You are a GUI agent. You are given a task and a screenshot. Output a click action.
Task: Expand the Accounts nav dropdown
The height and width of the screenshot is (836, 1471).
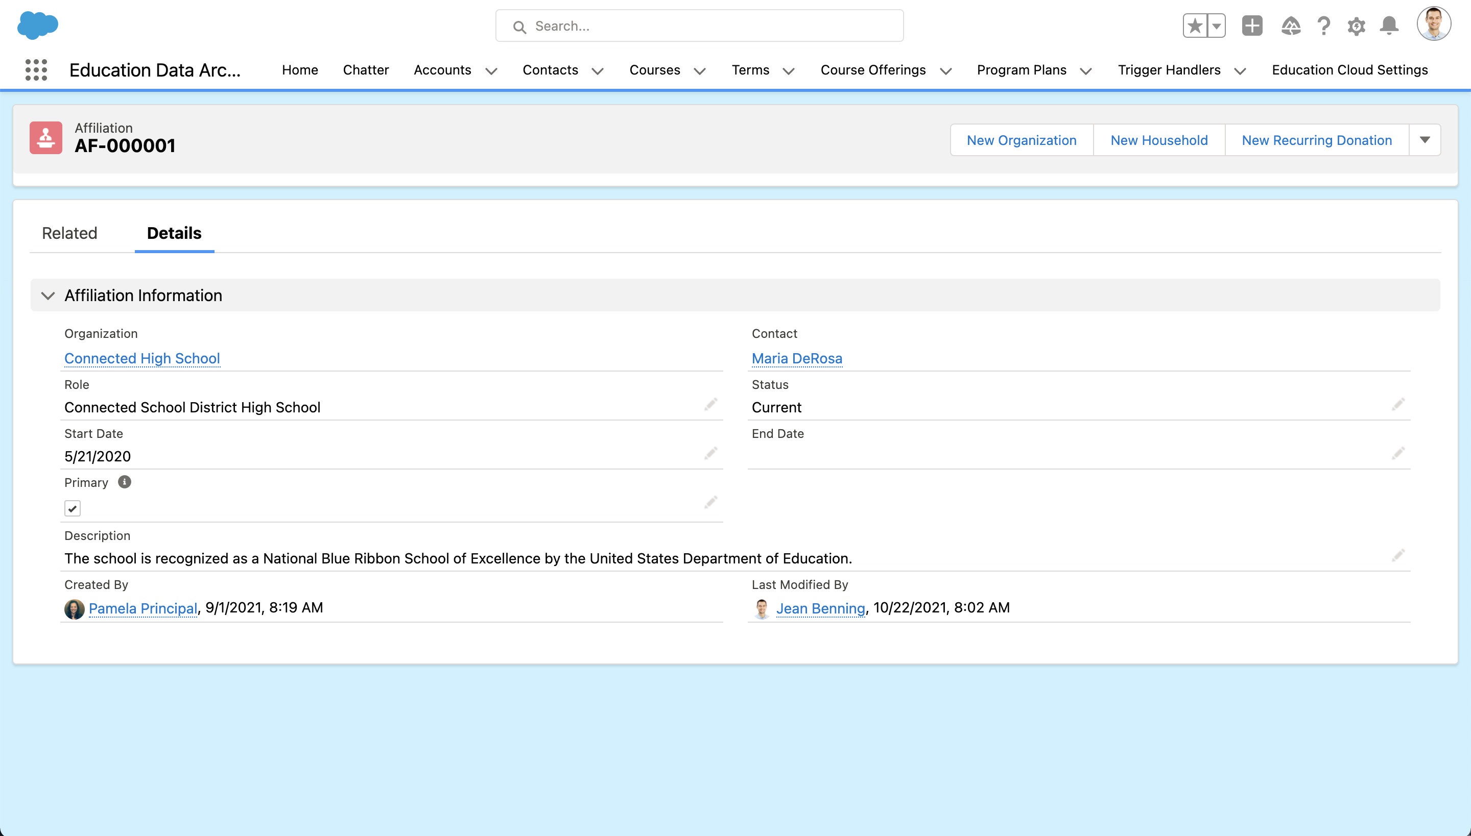(x=491, y=70)
